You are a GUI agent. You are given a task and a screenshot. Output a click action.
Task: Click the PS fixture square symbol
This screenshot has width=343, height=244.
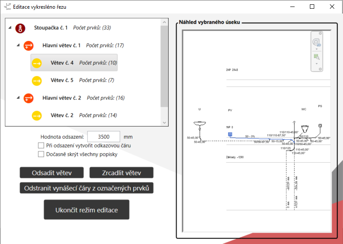point(320,126)
